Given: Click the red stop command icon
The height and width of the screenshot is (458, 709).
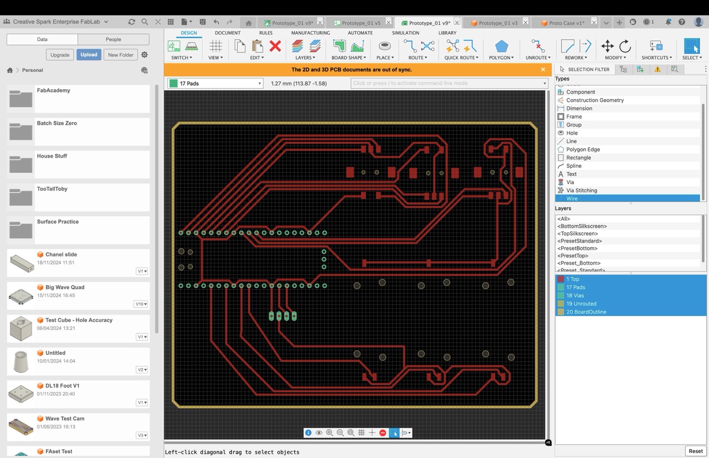Looking at the screenshot, I should 383,433.
